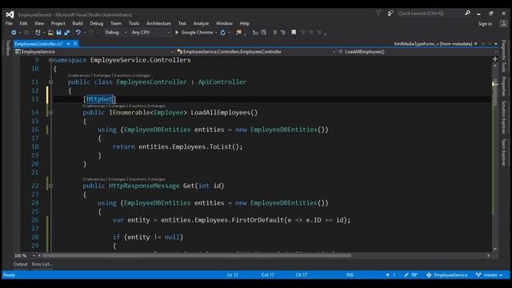Click the Uncomment selected lines icon

coord(282,33)
